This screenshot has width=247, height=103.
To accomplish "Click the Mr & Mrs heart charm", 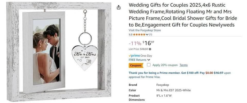I will point(85,58).
